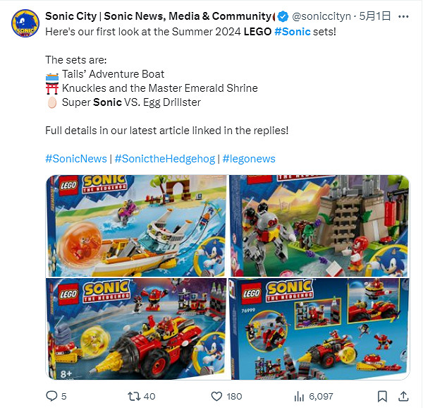Open Tails' Adventure Boat box image

(137, 226)
